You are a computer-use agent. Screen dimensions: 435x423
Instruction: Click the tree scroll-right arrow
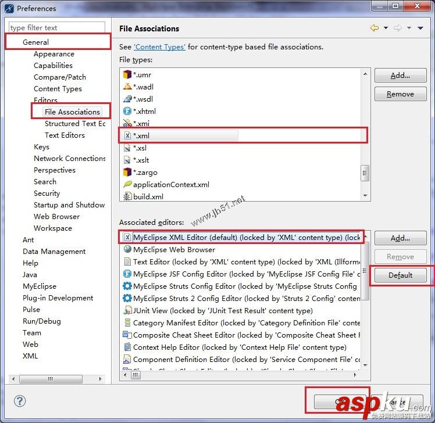click(100, 379)
